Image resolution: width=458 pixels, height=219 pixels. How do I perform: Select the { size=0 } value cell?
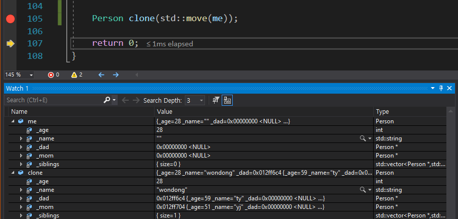click(169, 164)
